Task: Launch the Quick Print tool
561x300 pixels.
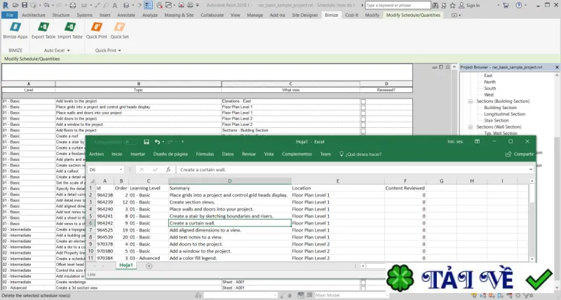Action: 97,30
